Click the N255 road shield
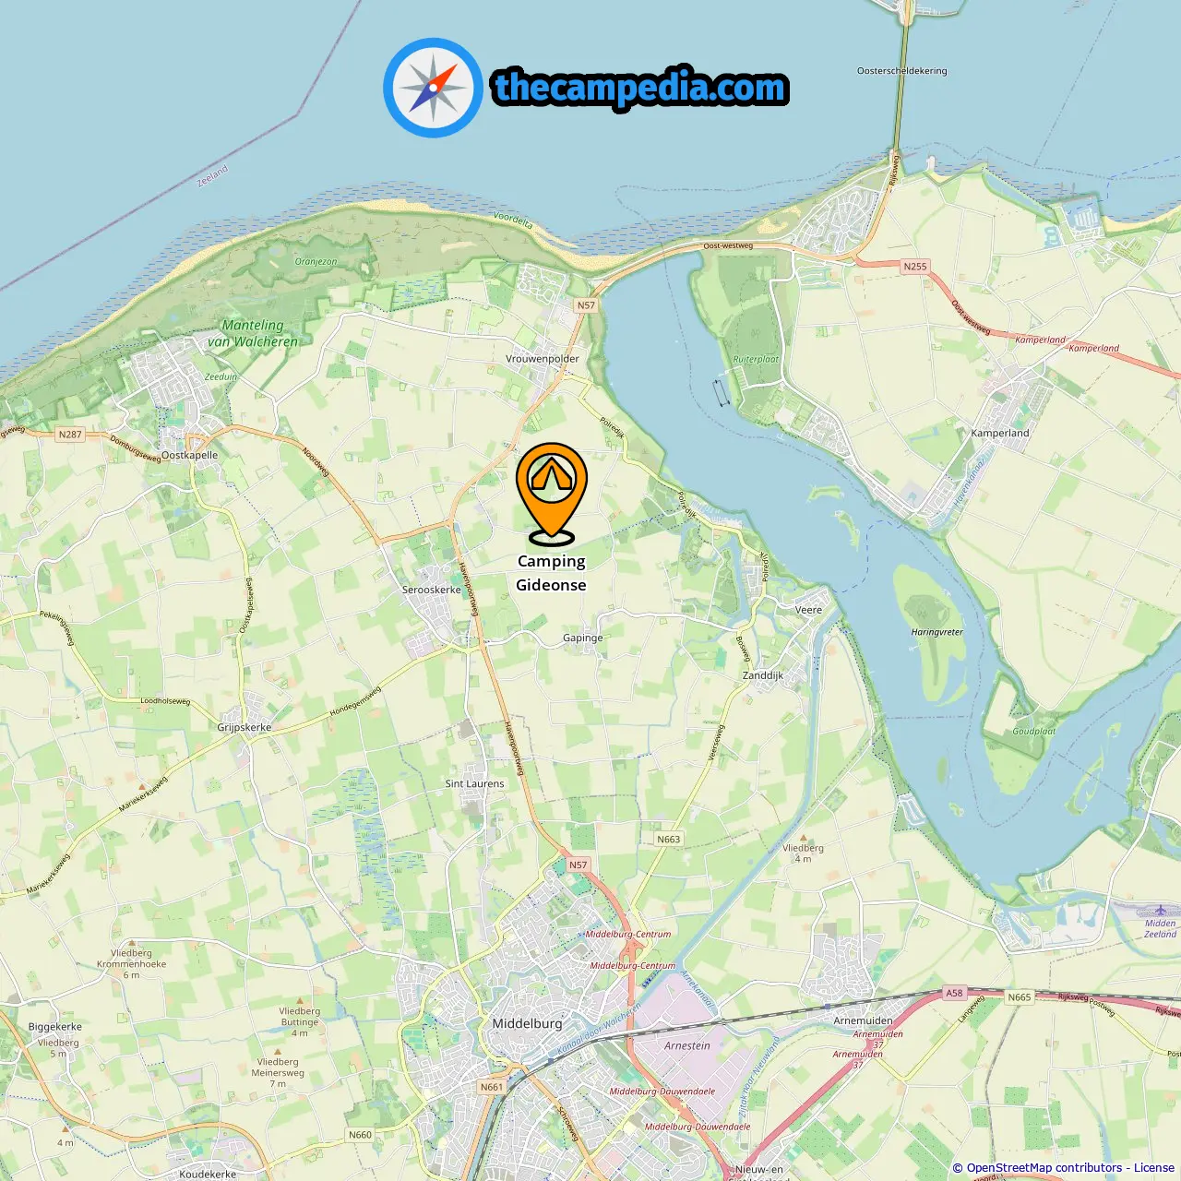The width and height of the screenshot is (1181, 1181). (914, 267)
